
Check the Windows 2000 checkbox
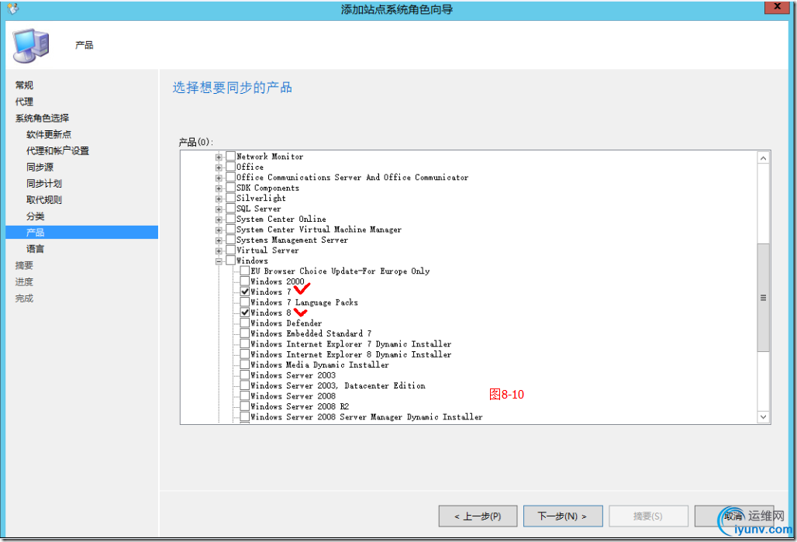(x=245, y=281)
